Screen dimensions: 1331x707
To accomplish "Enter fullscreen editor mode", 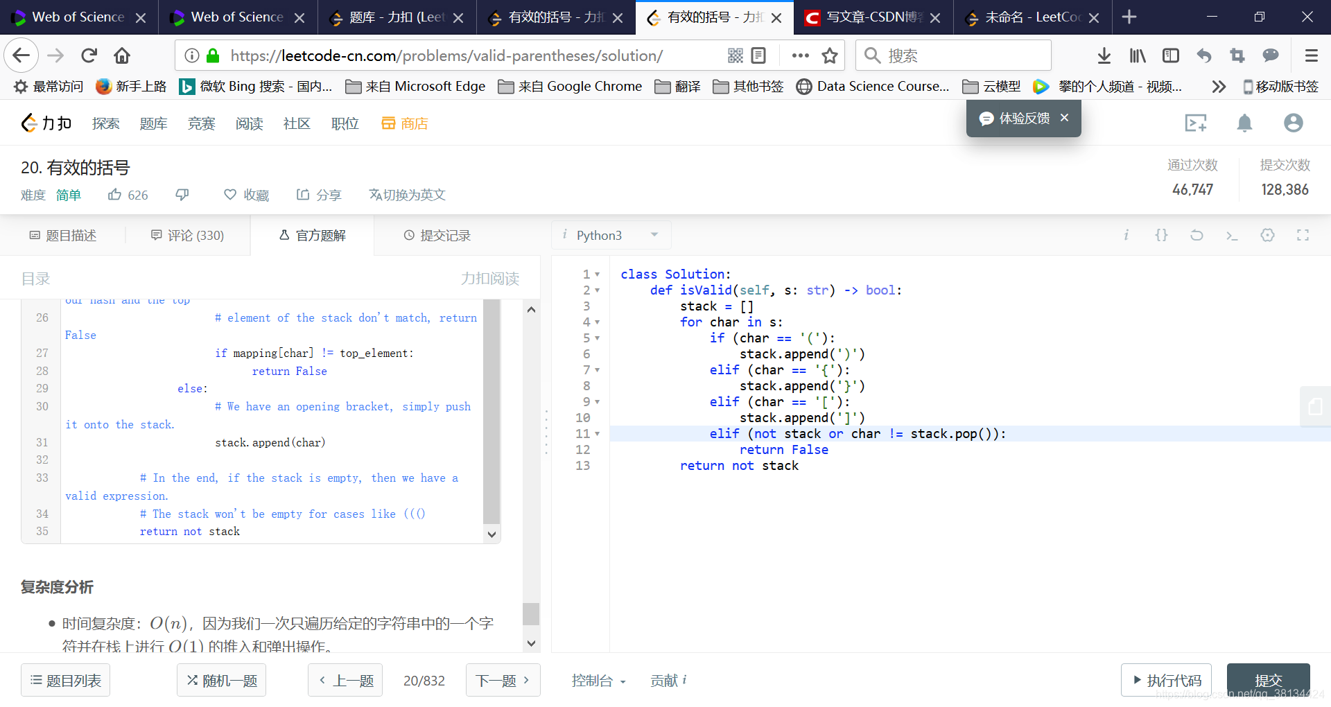I will (1303, 235).
